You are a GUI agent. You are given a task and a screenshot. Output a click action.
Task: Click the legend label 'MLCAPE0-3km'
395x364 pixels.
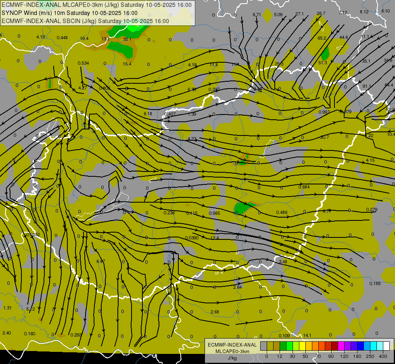[x=232, y=351]
